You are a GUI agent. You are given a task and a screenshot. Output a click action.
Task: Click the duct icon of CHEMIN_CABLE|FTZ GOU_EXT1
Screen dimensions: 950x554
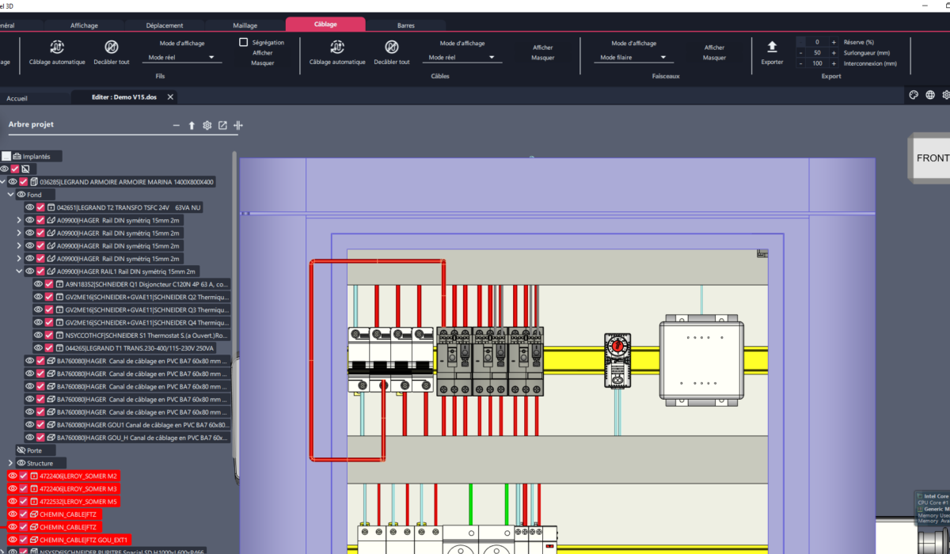(34, 540)
